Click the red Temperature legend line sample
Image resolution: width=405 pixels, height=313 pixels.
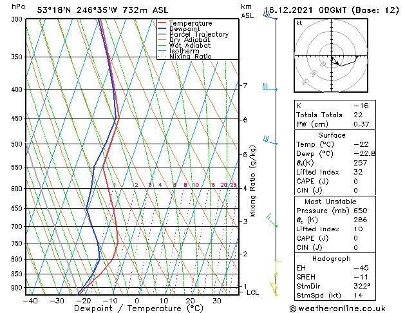[162, 23]
